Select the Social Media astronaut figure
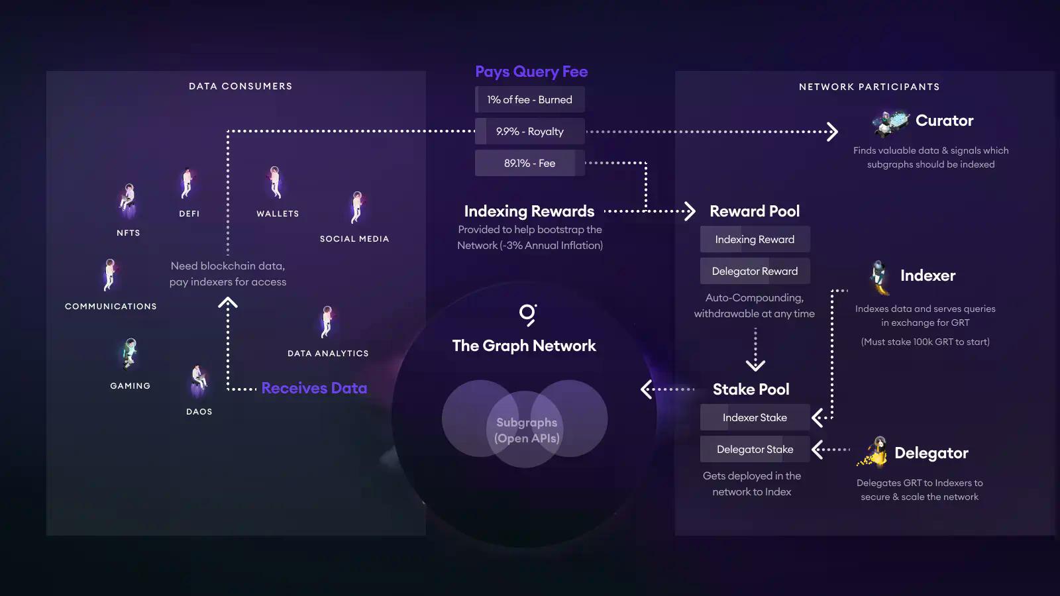The image size is (1060, 596). 356,207
